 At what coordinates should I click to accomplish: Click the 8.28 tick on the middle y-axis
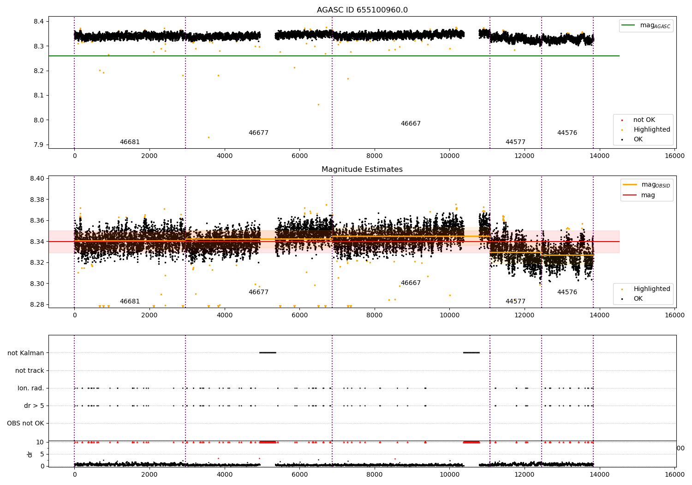pos(37,305)
